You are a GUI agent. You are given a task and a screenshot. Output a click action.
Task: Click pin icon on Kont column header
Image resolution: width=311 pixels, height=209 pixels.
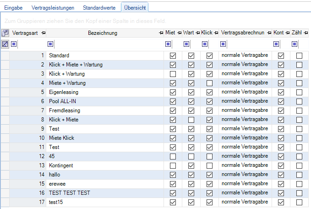[287, 33]
